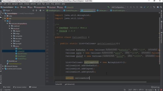Viewport: 163px width, 91px height.
Task: Collapse the src folder
Action: [5, 21]
